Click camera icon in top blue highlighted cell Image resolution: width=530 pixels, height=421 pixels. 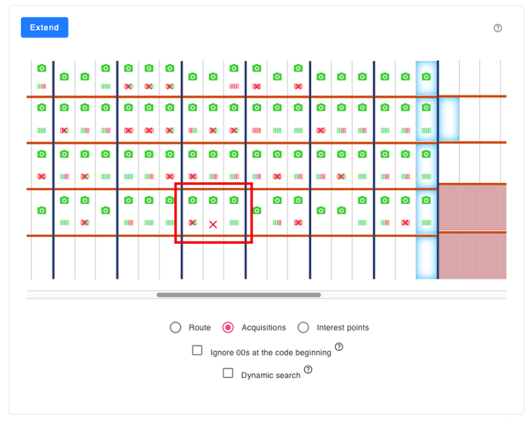pos(426,77)
